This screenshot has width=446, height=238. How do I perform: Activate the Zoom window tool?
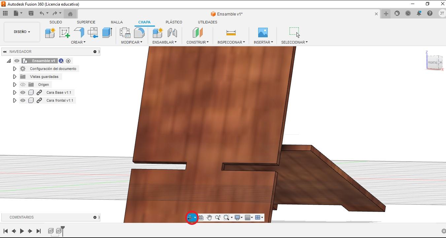[x=226, y=217]
